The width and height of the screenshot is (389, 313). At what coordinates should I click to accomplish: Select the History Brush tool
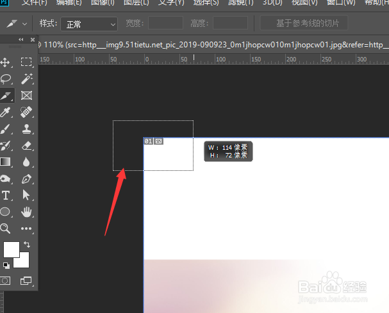click(x=6, y=146)
